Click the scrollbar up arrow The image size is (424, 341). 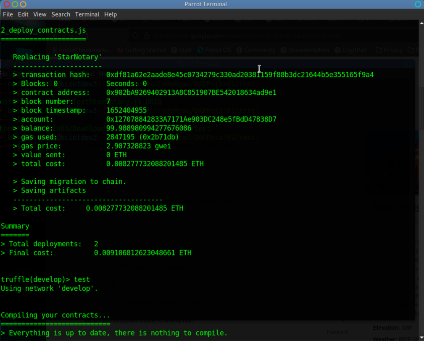[421, 23]
